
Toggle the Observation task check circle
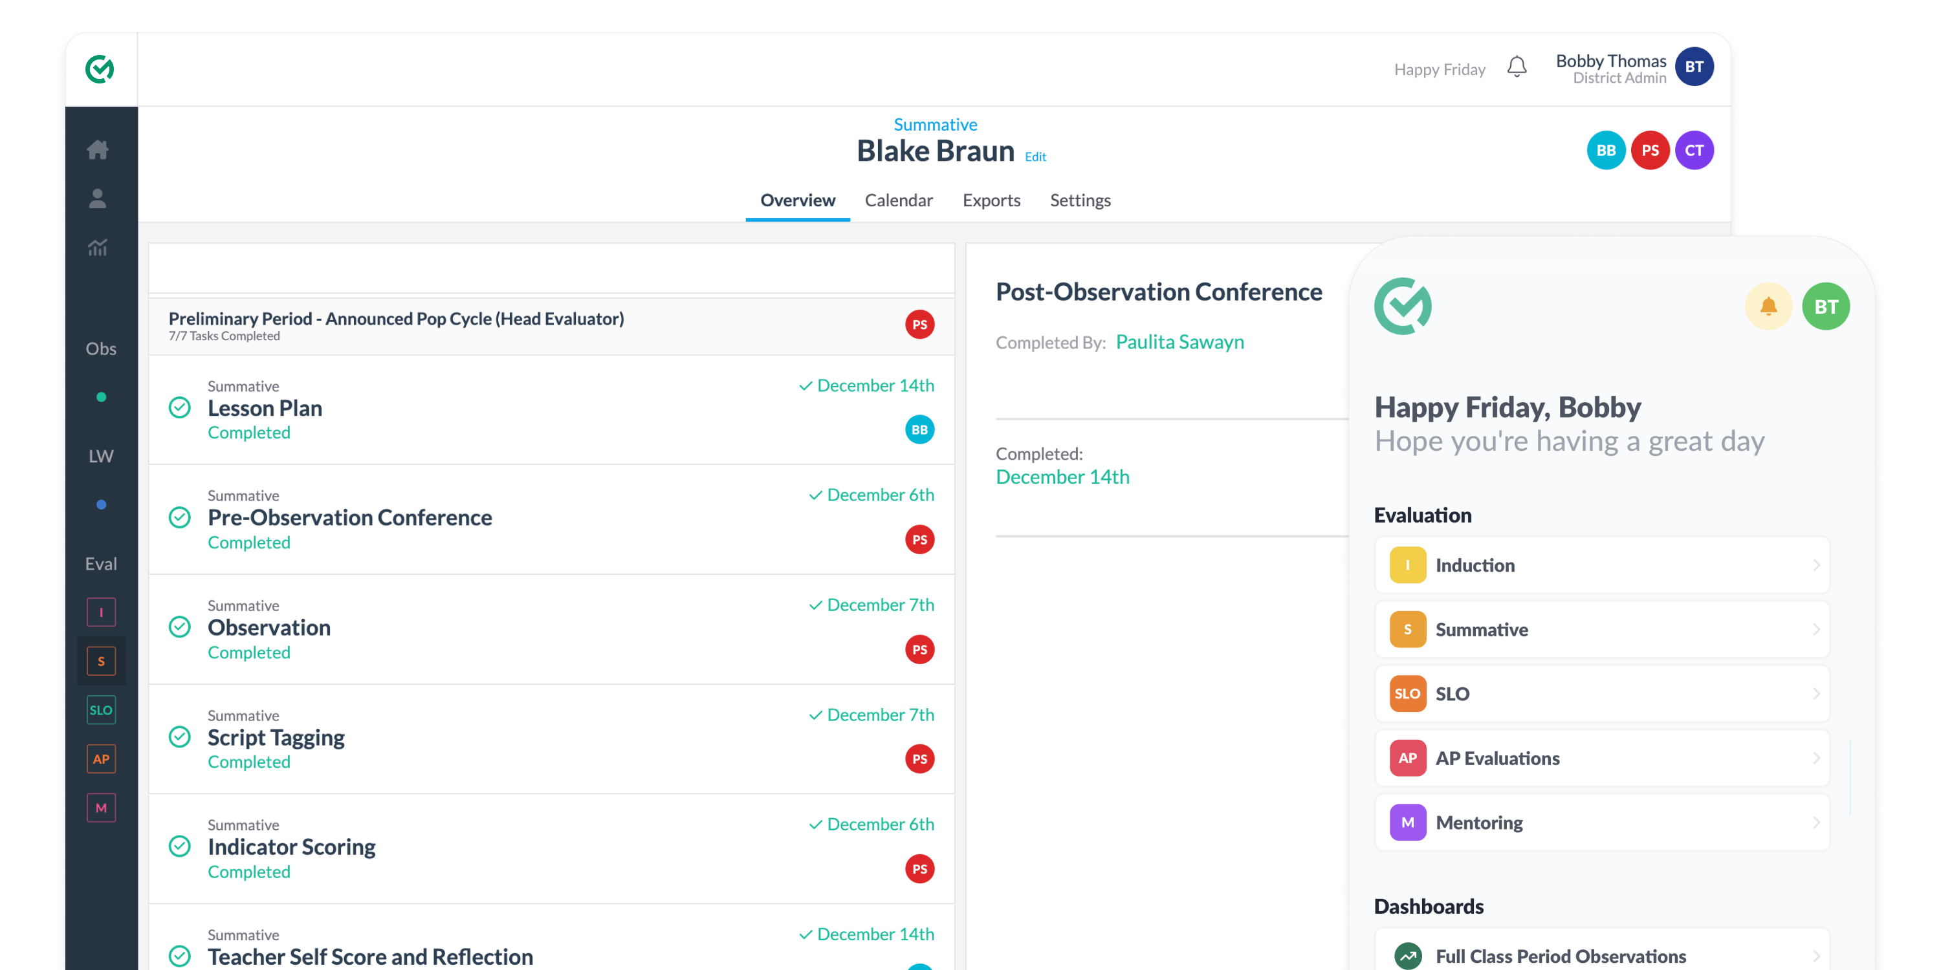pyautogui.click(x=179, y=627)
